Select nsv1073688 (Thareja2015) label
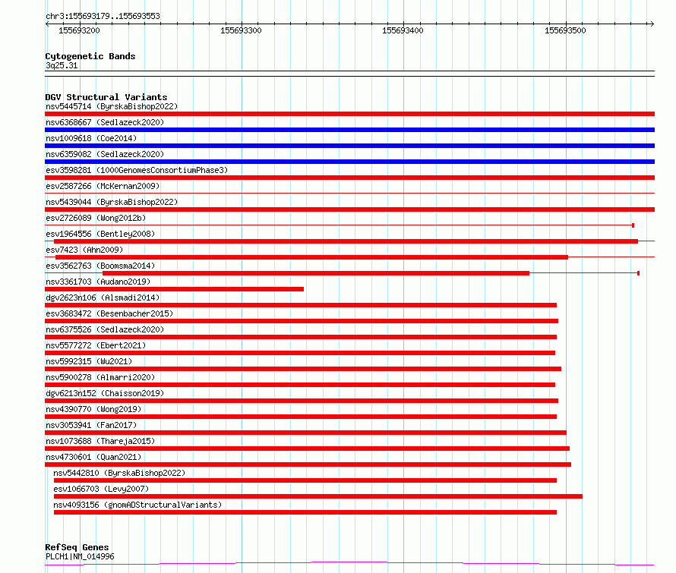The width and height of the screenshot is (676, 573). 100,441
